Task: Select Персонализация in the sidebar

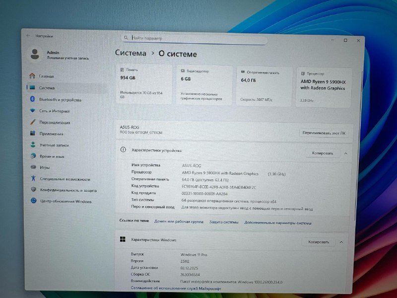Action: (x=55, y=122)
